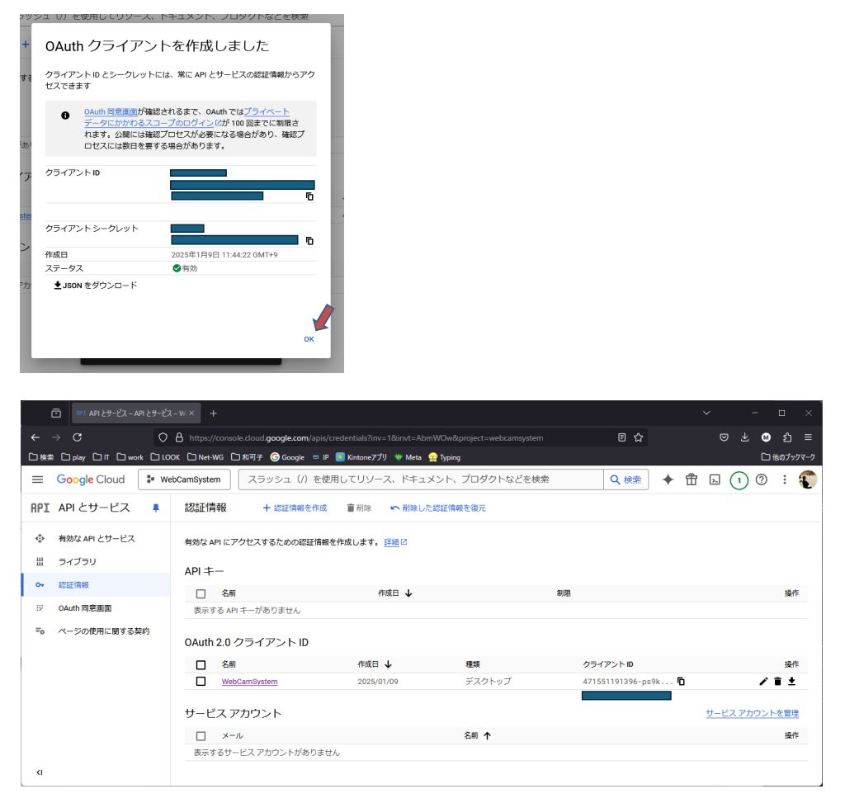Open the notifications badge showing 1
The width and height of the screenshot is (845, 803).
pyautogui.click(x=739, y=480)
